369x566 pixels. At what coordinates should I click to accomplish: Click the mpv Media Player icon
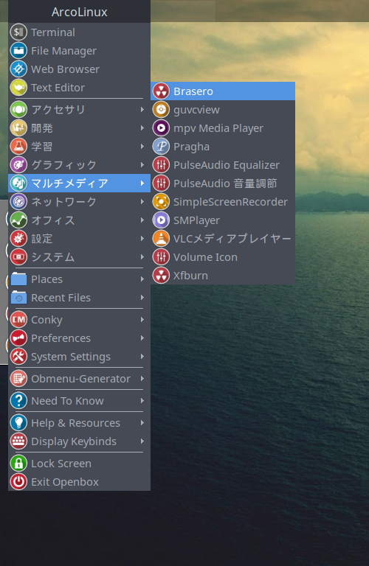click(x=161, y=128)
